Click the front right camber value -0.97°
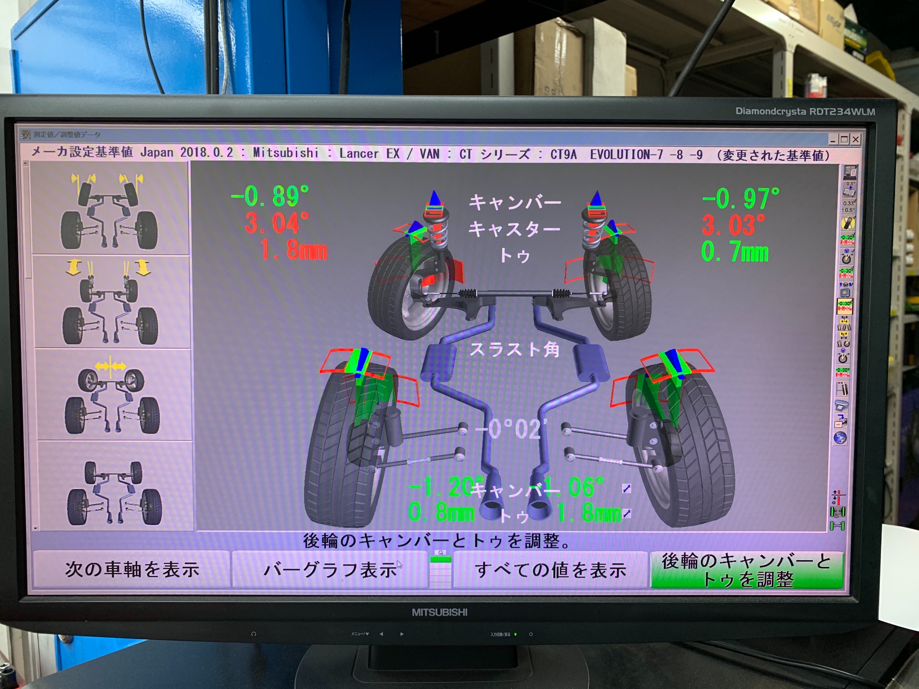919x689 pixels. [741, 198]
